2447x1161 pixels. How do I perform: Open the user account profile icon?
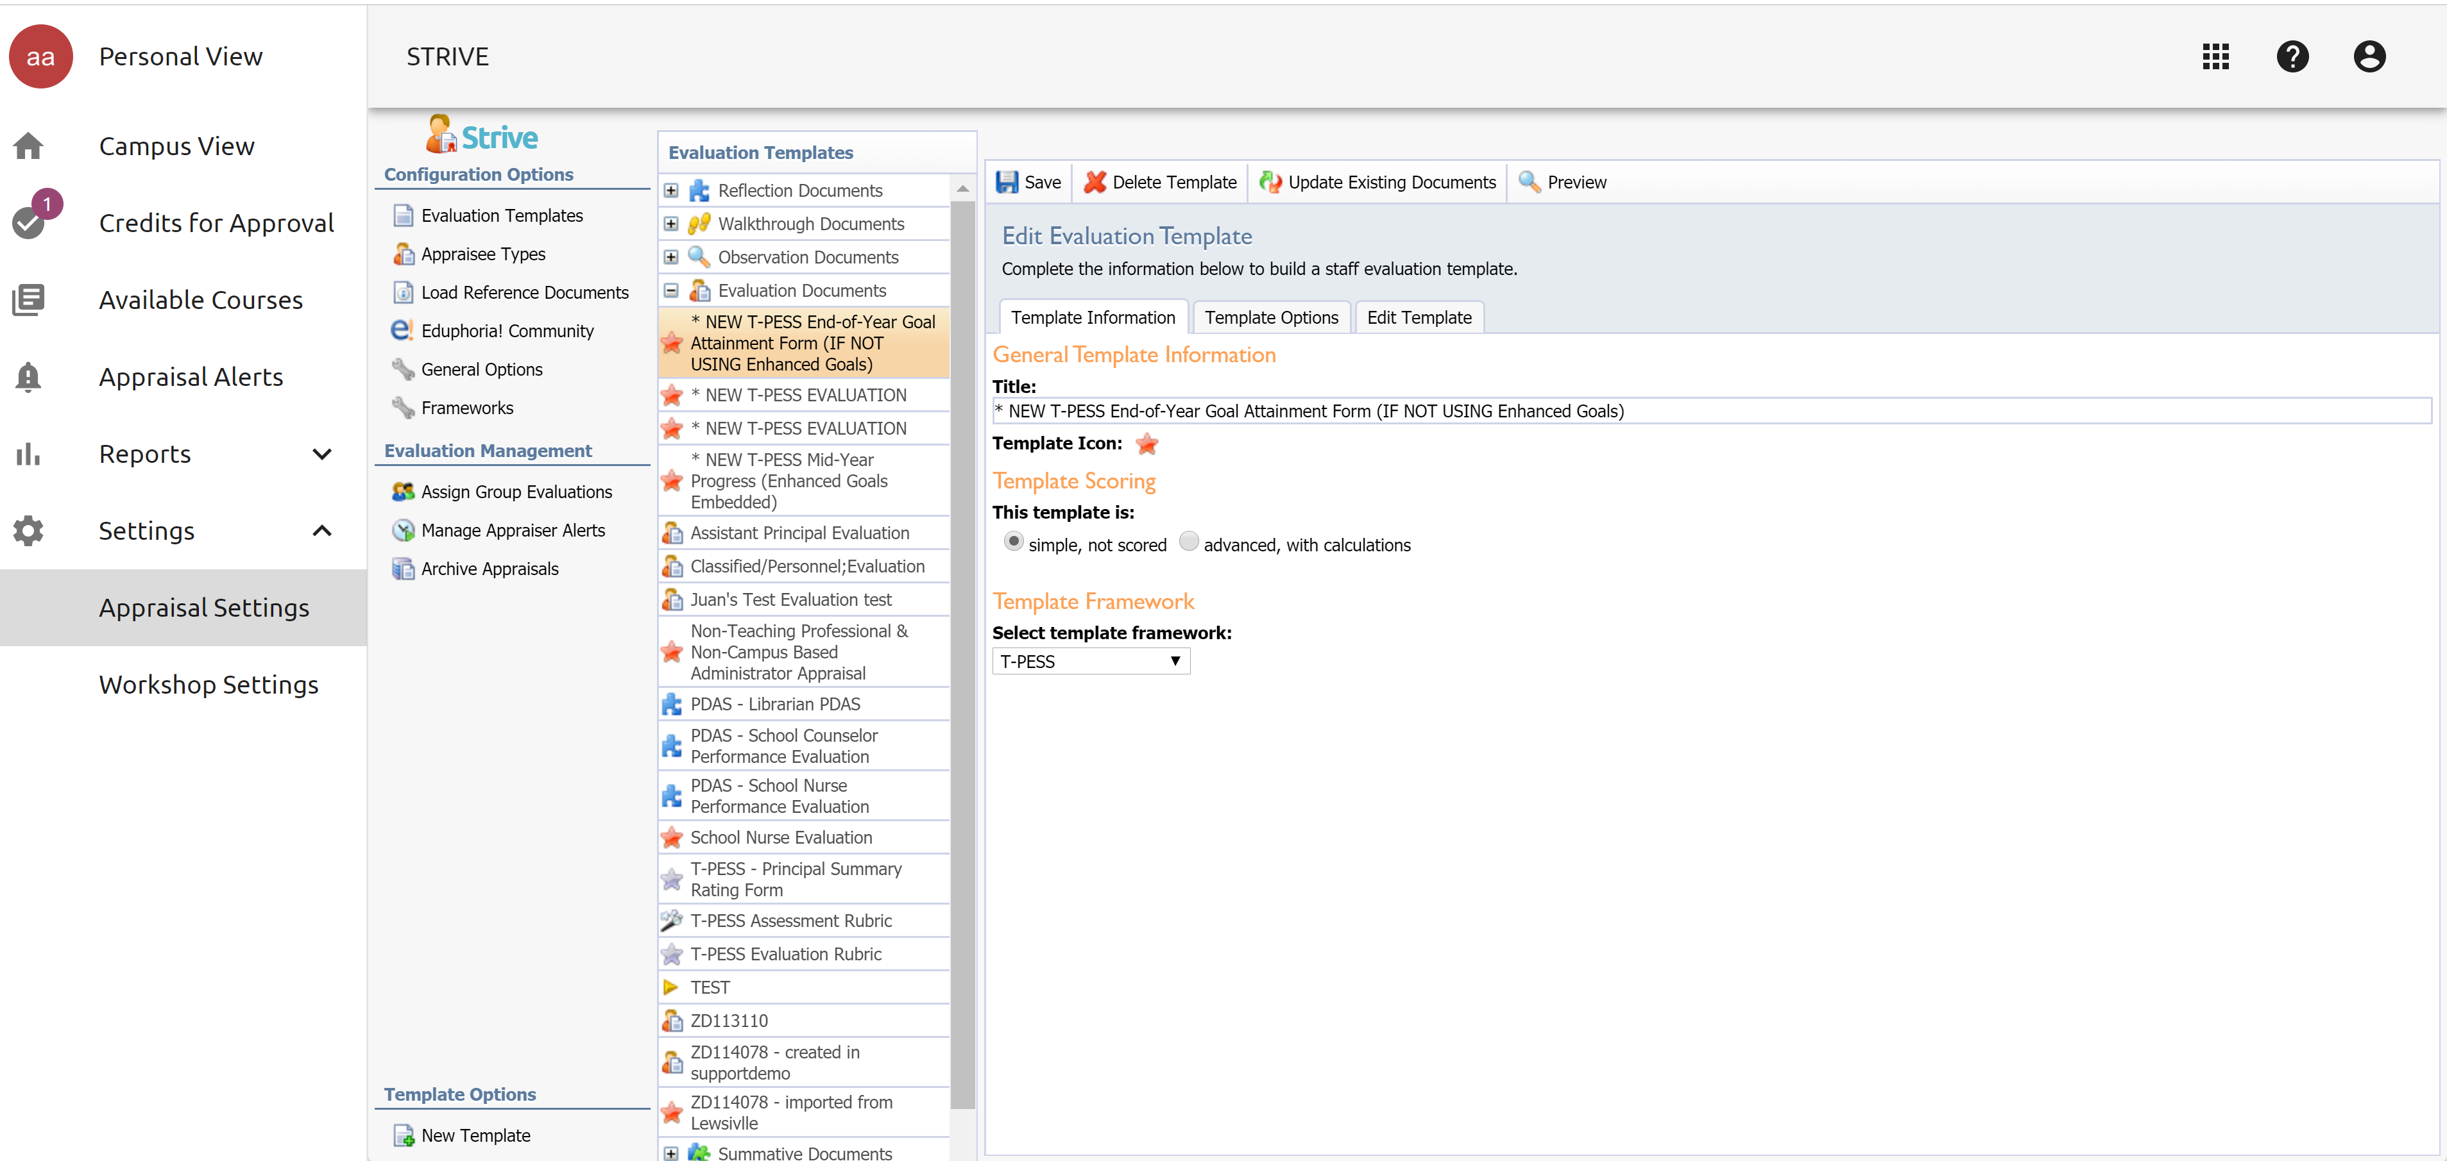tap(2369, 57)
